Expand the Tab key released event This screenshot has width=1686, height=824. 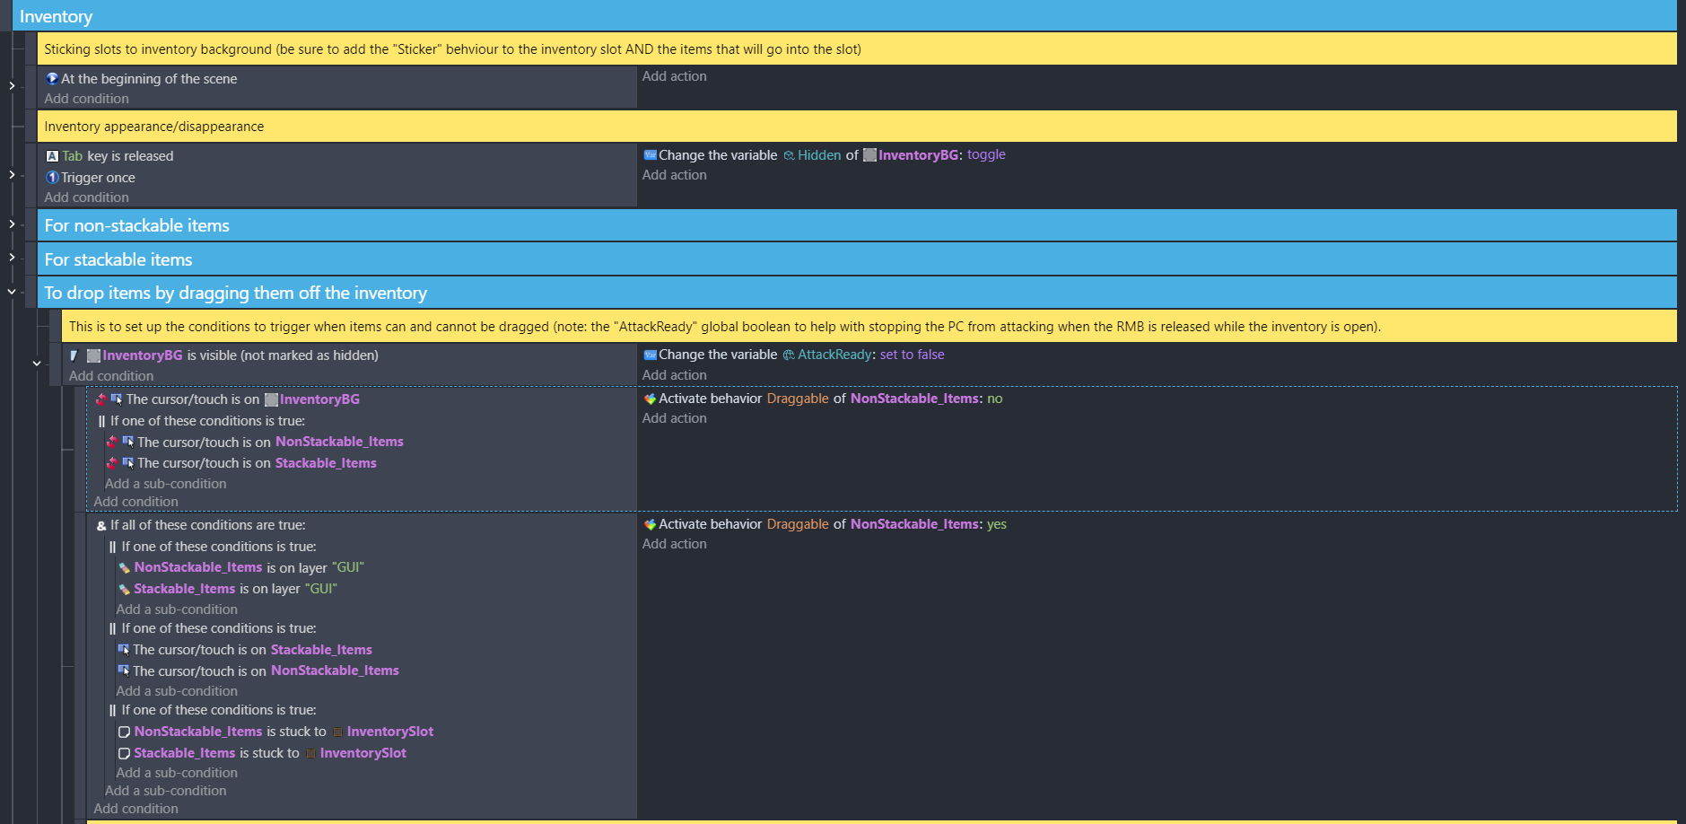coord(12,175)
